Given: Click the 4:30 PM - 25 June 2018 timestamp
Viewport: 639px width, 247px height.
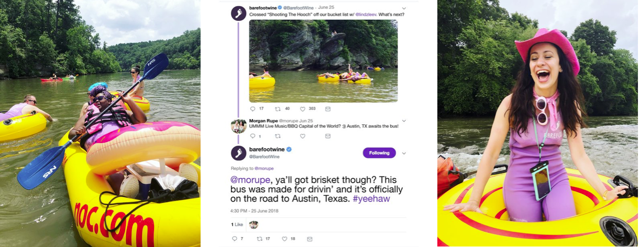Looking at the screenshot, I should 255,211.
